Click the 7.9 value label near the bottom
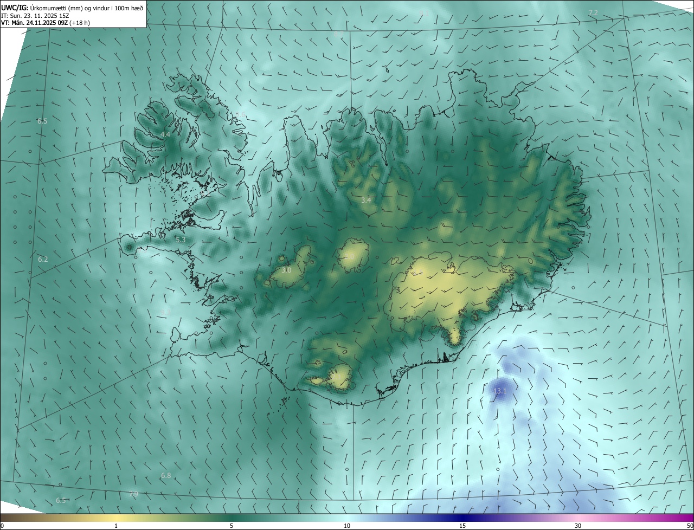Viewport: 694px width, 530px height. 133,494
